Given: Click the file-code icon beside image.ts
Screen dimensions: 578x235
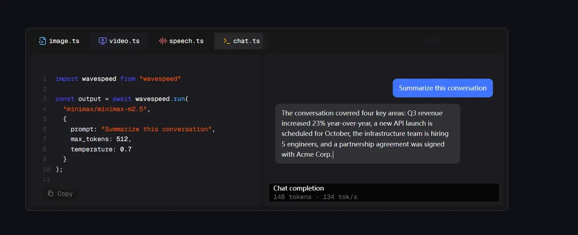Looking at the screenshot, I should pyautogui.click(x=42, y=41).
